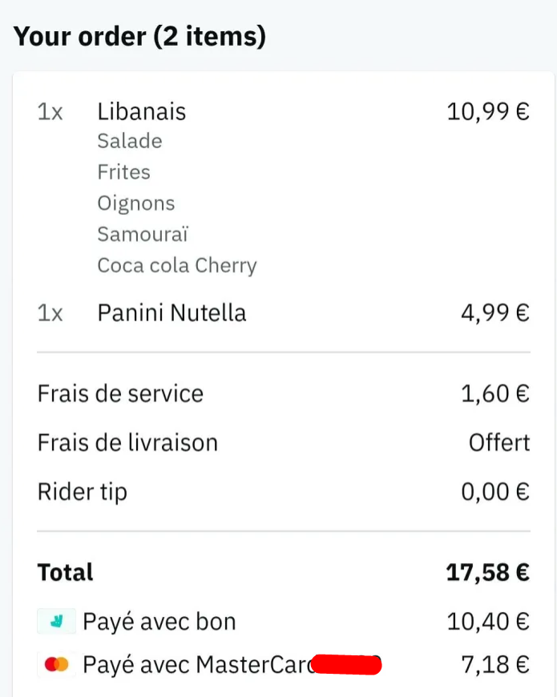The height and width of the screenshot is (697, 557).
Task: Select the Libanais order item
Action: [x=141, y=111]
